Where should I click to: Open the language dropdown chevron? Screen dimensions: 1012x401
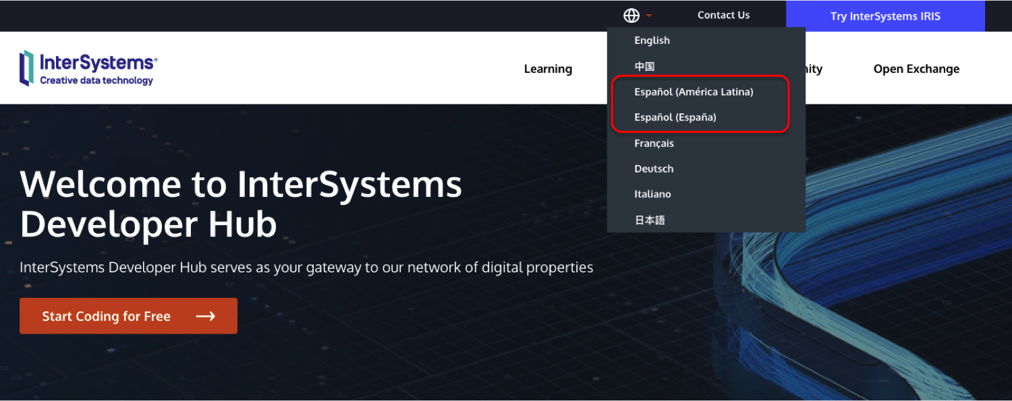pos(648,16)
